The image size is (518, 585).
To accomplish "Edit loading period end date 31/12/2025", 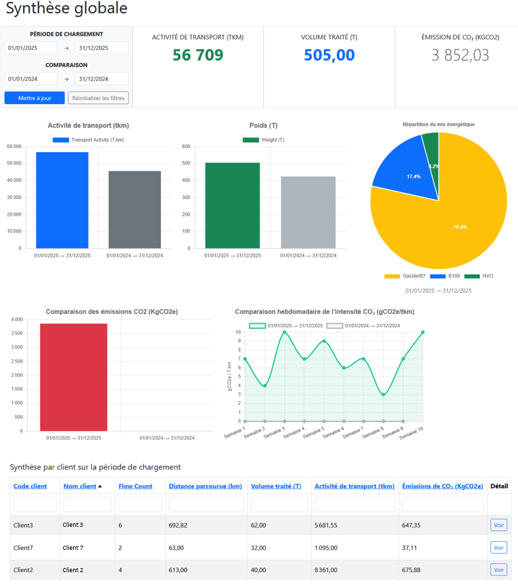I will tap(101, 48).
